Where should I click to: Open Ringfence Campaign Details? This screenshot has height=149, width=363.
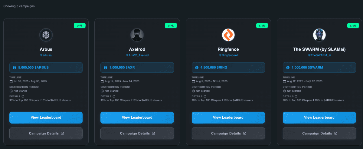228,133
